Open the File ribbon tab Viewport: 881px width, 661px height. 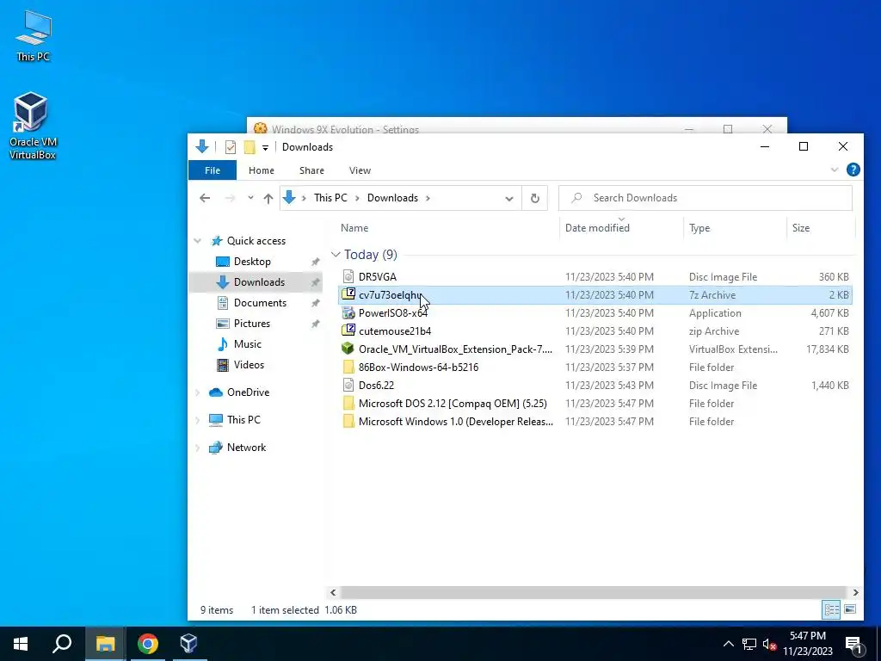[213, 170]
